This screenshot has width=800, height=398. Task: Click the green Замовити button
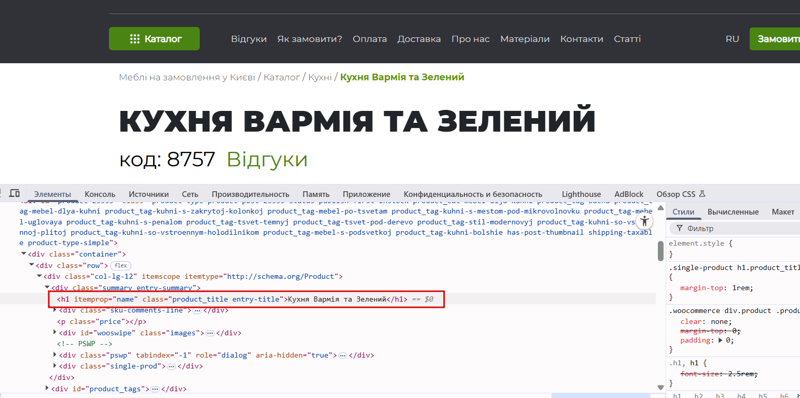[775, 39]
